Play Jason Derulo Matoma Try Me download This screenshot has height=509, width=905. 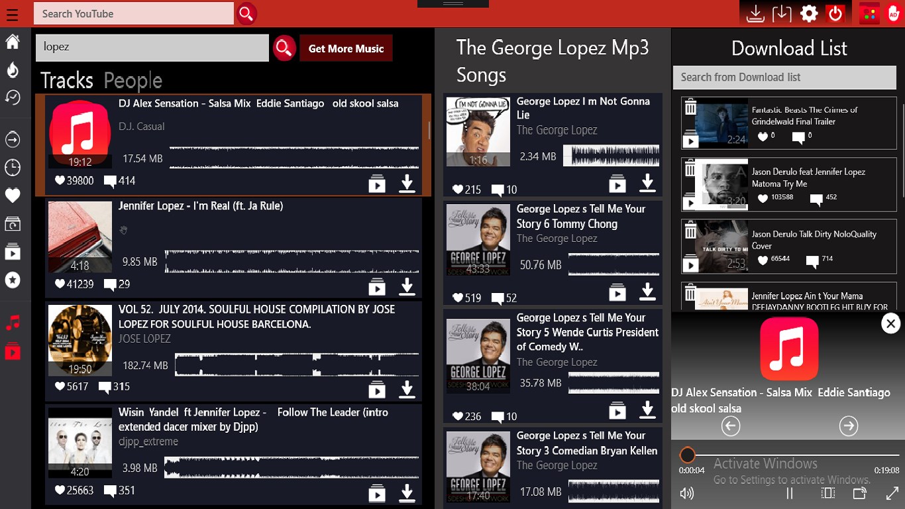690,202
